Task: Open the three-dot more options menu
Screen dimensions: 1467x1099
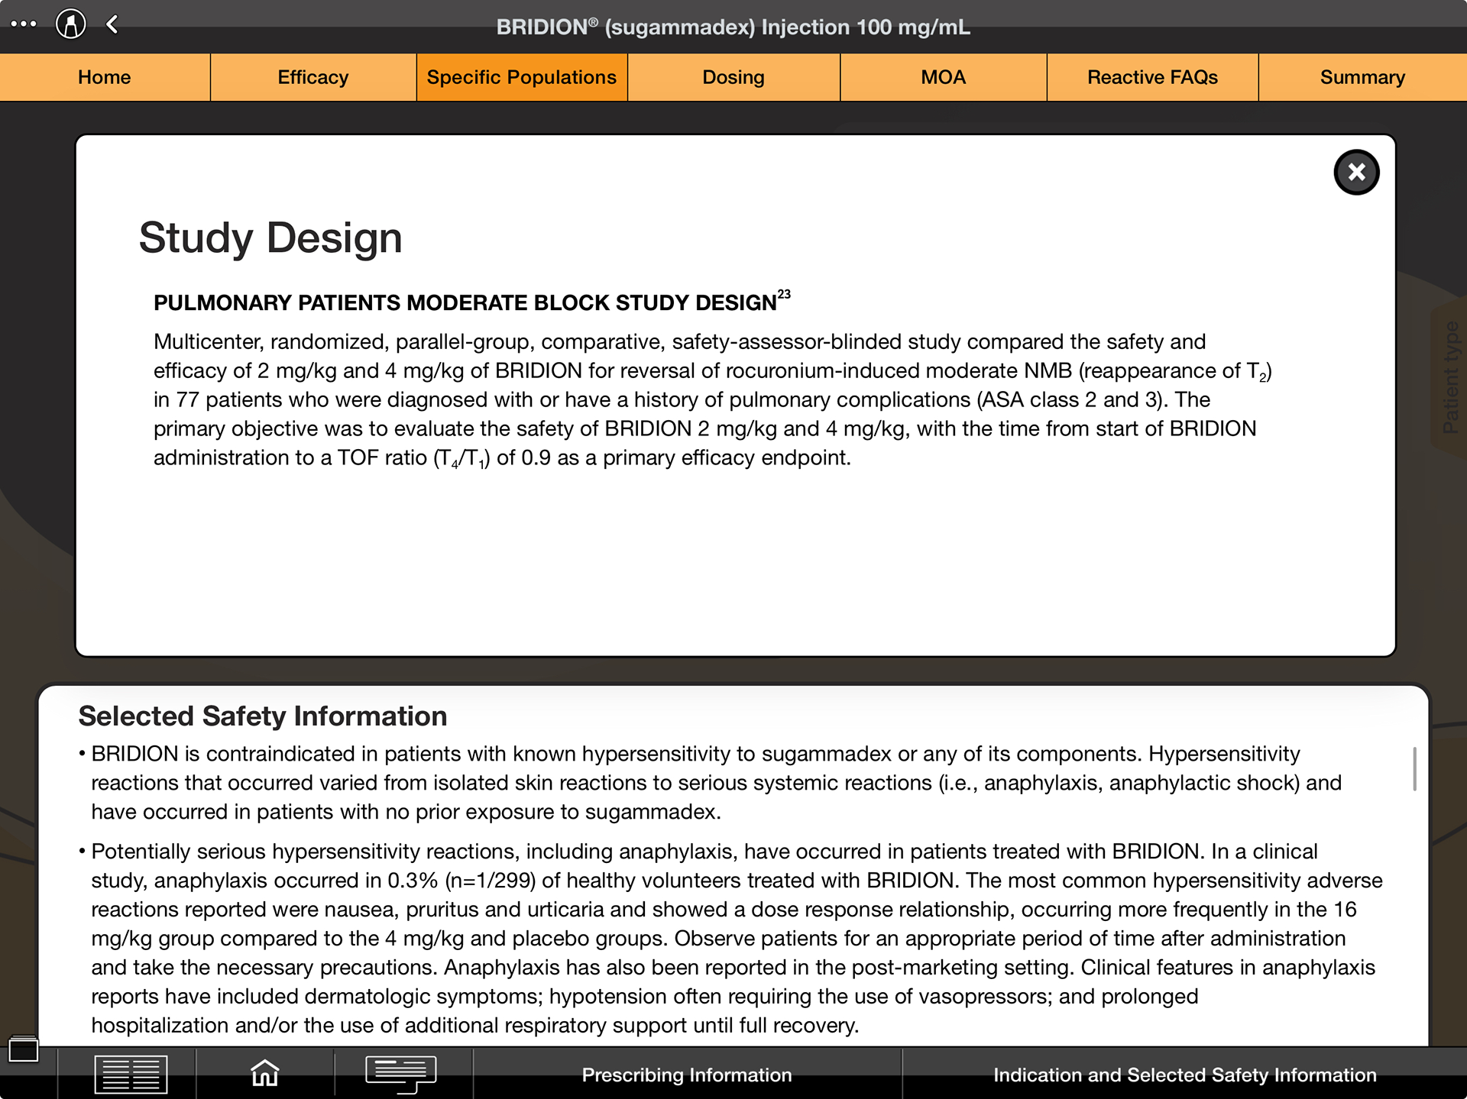Action: 24,24
